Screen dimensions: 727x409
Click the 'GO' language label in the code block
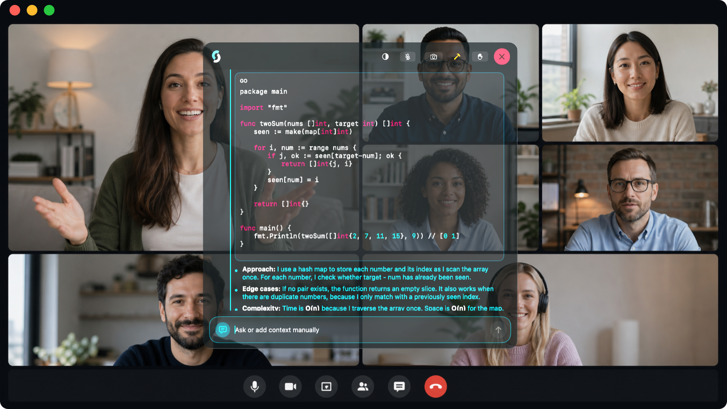pos(244,81)
